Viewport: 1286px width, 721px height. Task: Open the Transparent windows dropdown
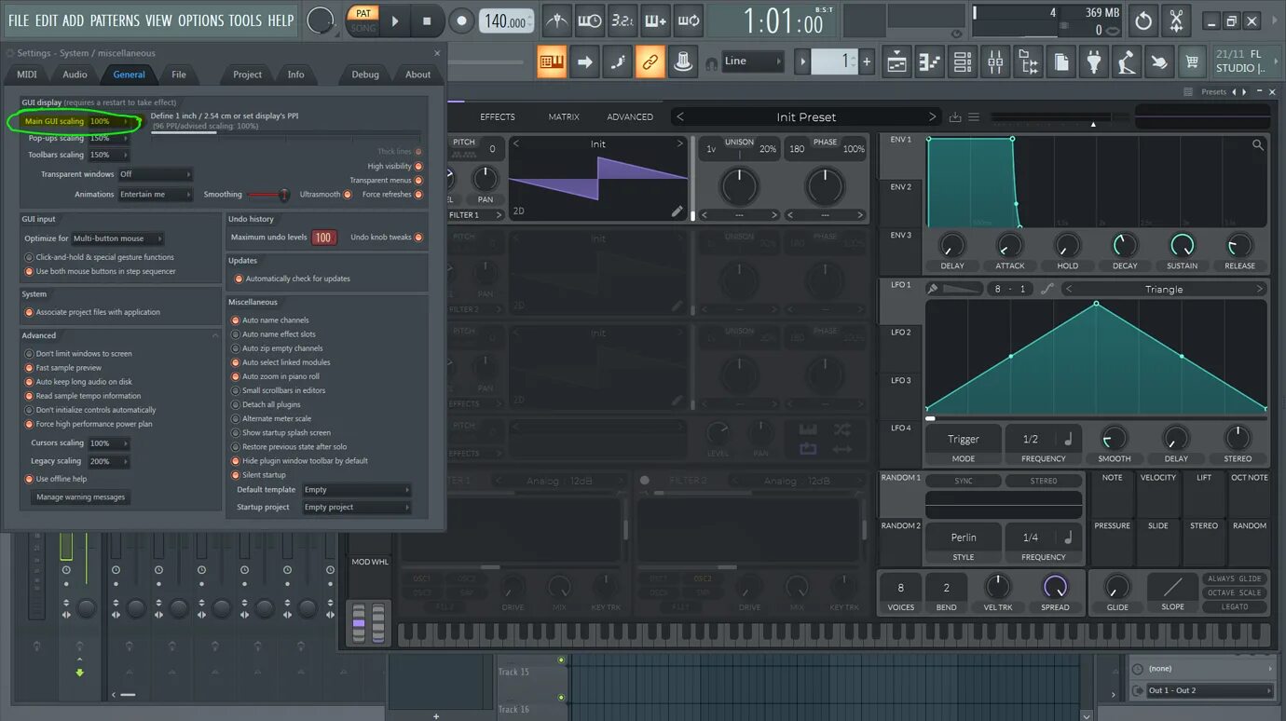(x=155, y=174)
